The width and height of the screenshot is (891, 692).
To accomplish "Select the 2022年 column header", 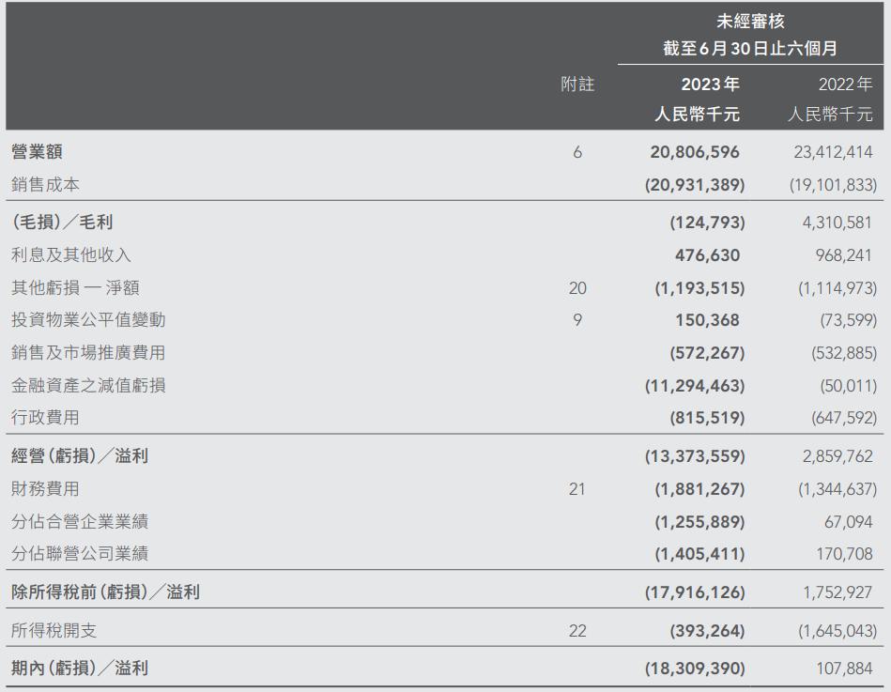I will pos(845,85).
